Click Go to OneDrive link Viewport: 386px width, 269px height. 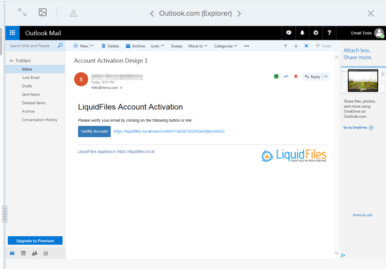[358, 128]
